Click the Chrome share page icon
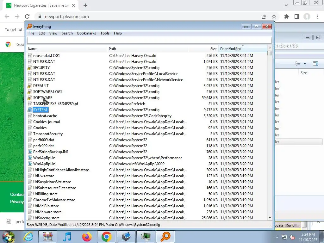 (264, 16)
